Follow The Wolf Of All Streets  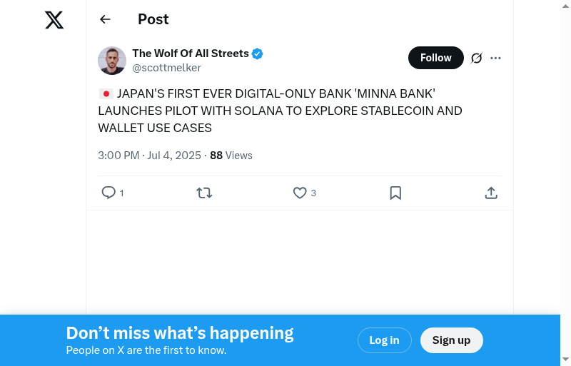435,58
